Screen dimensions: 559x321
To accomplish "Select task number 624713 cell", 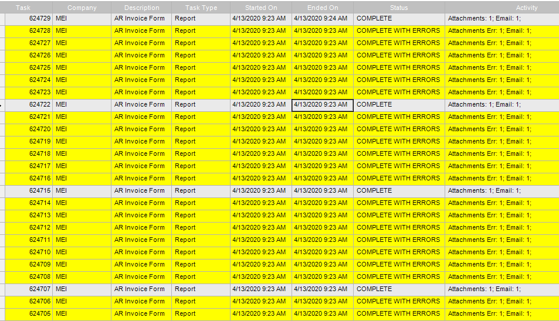I will pos(29,216).
